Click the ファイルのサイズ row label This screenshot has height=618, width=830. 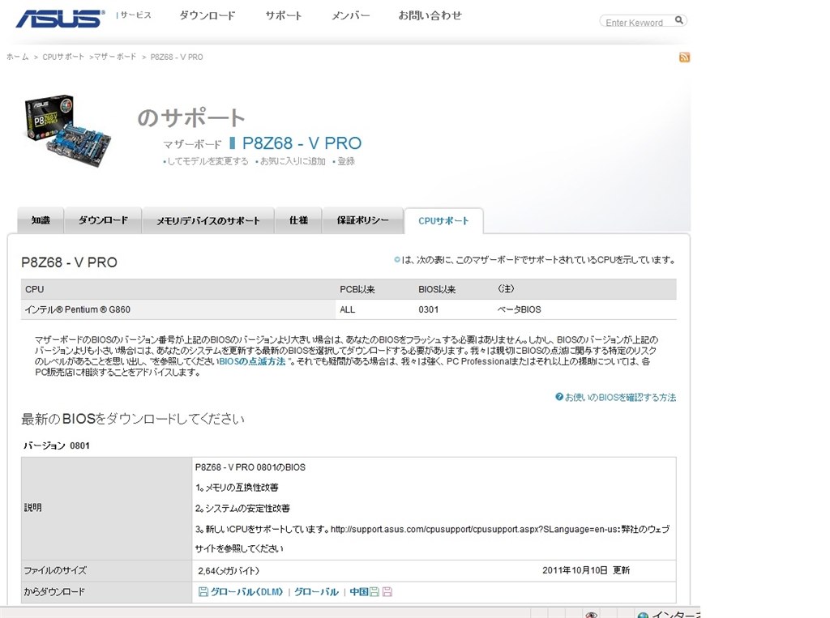click(x=55, y=570)
